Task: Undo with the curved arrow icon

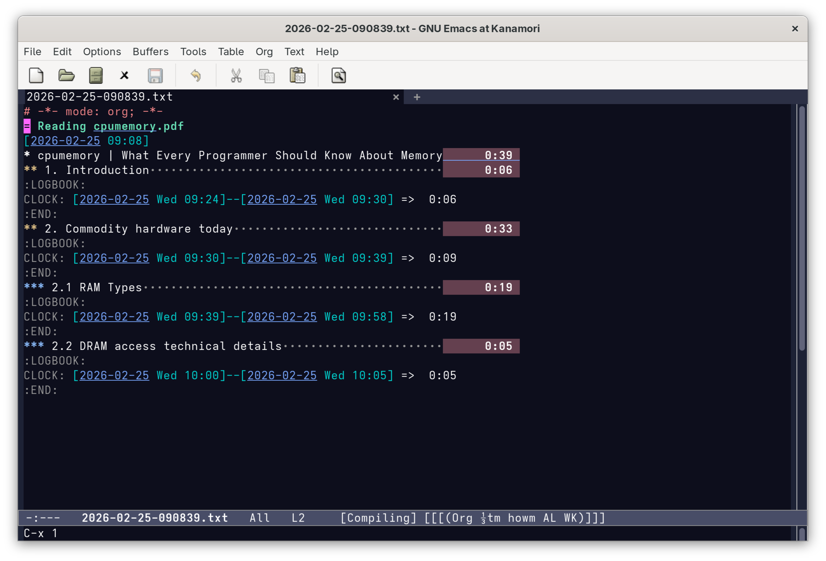Action: 195,75
